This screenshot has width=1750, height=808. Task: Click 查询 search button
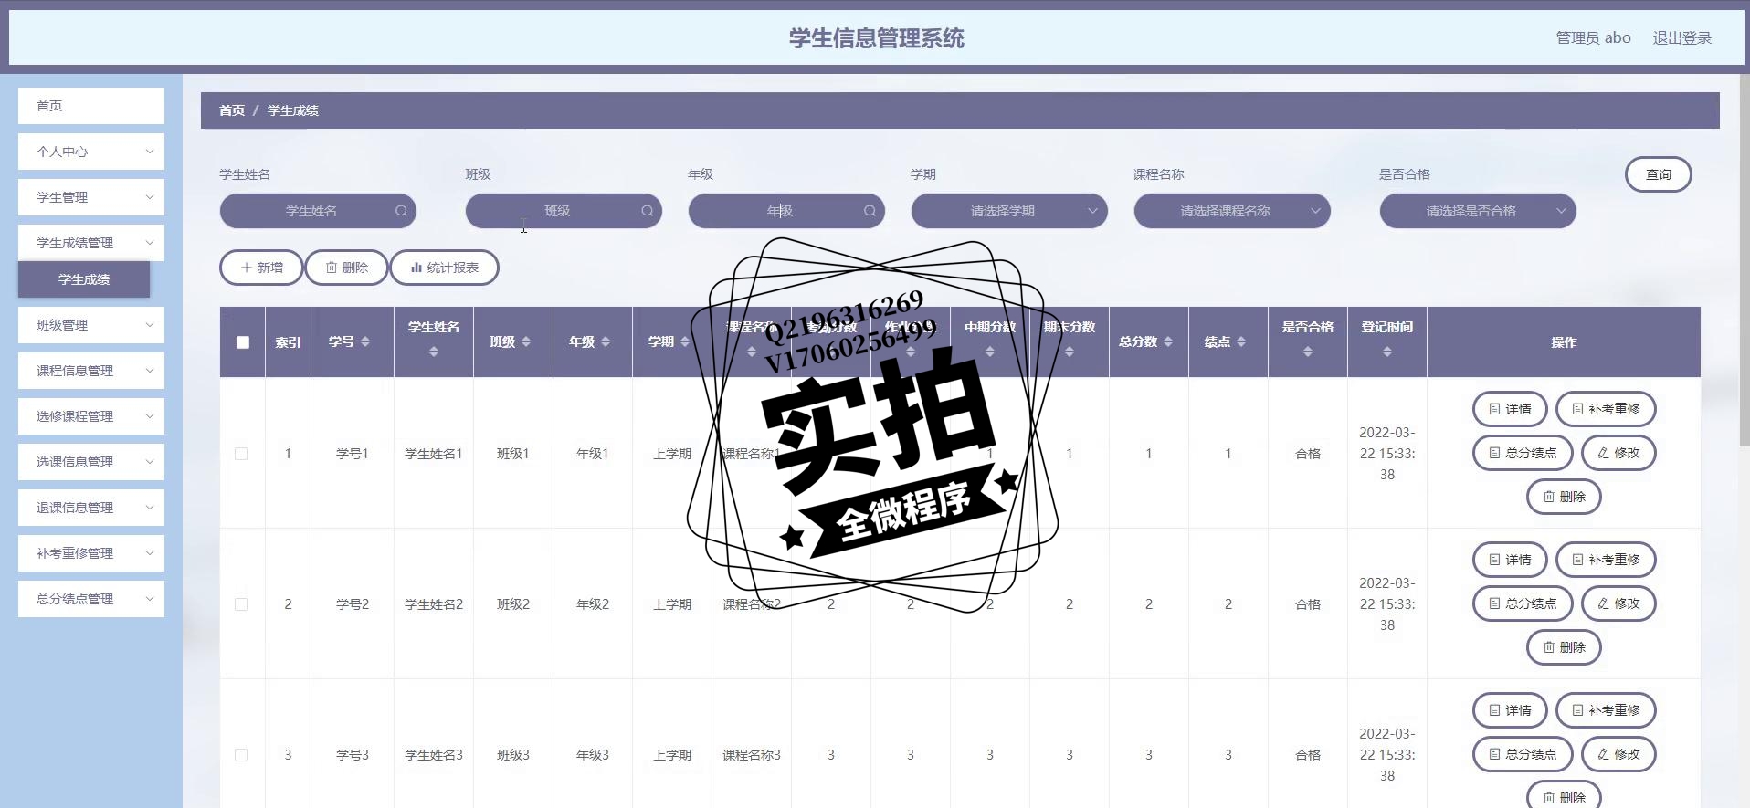pyautogui.click(x=1658, y=174)
